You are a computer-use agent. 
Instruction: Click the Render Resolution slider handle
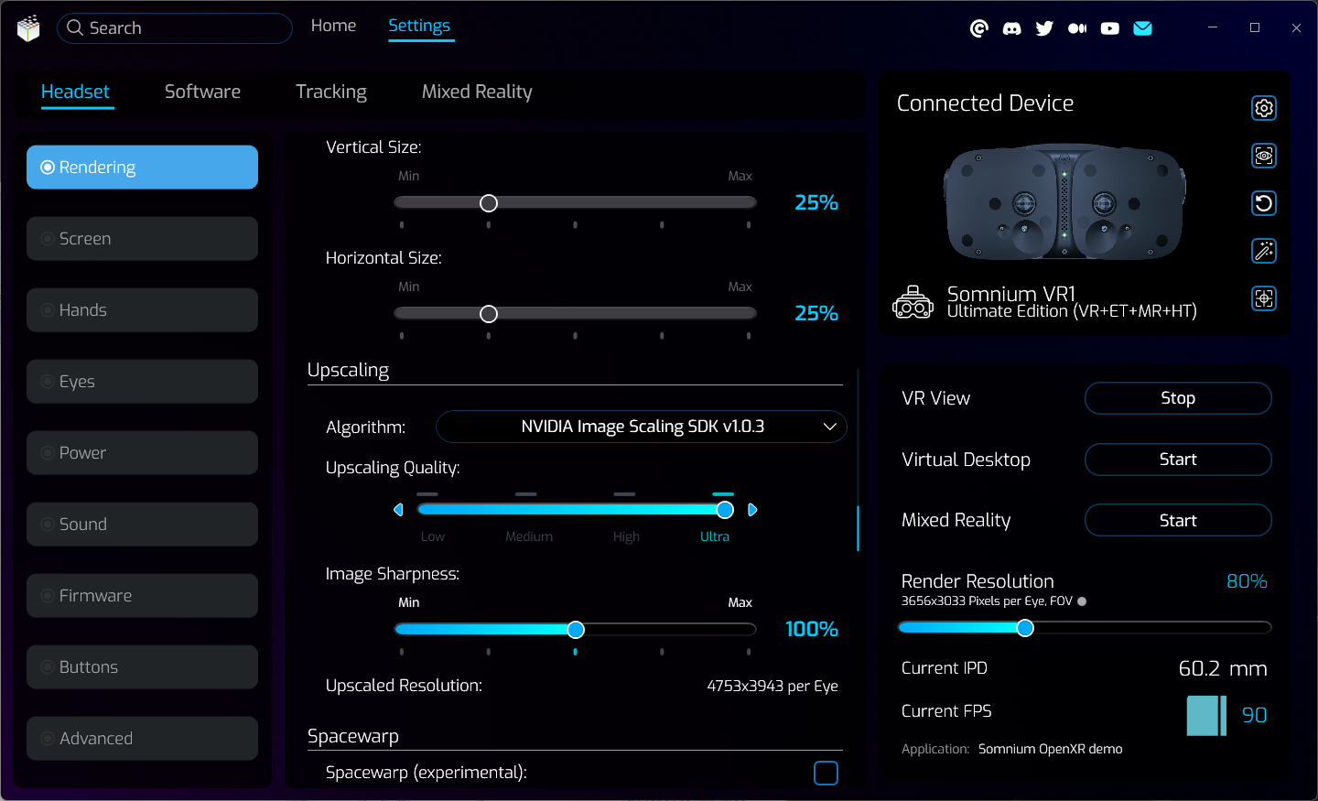click(1025, 628)
